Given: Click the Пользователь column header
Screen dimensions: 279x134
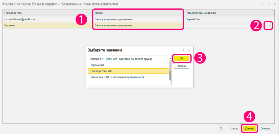Looking at the screenshot, I should tap(48, 13).
